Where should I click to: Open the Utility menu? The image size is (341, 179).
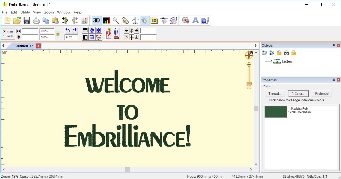[x=25, y=12]
